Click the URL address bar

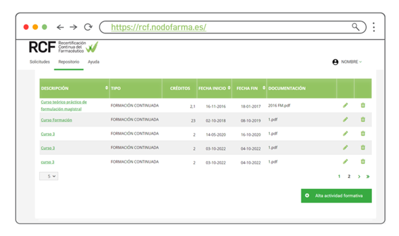point(223,27)
